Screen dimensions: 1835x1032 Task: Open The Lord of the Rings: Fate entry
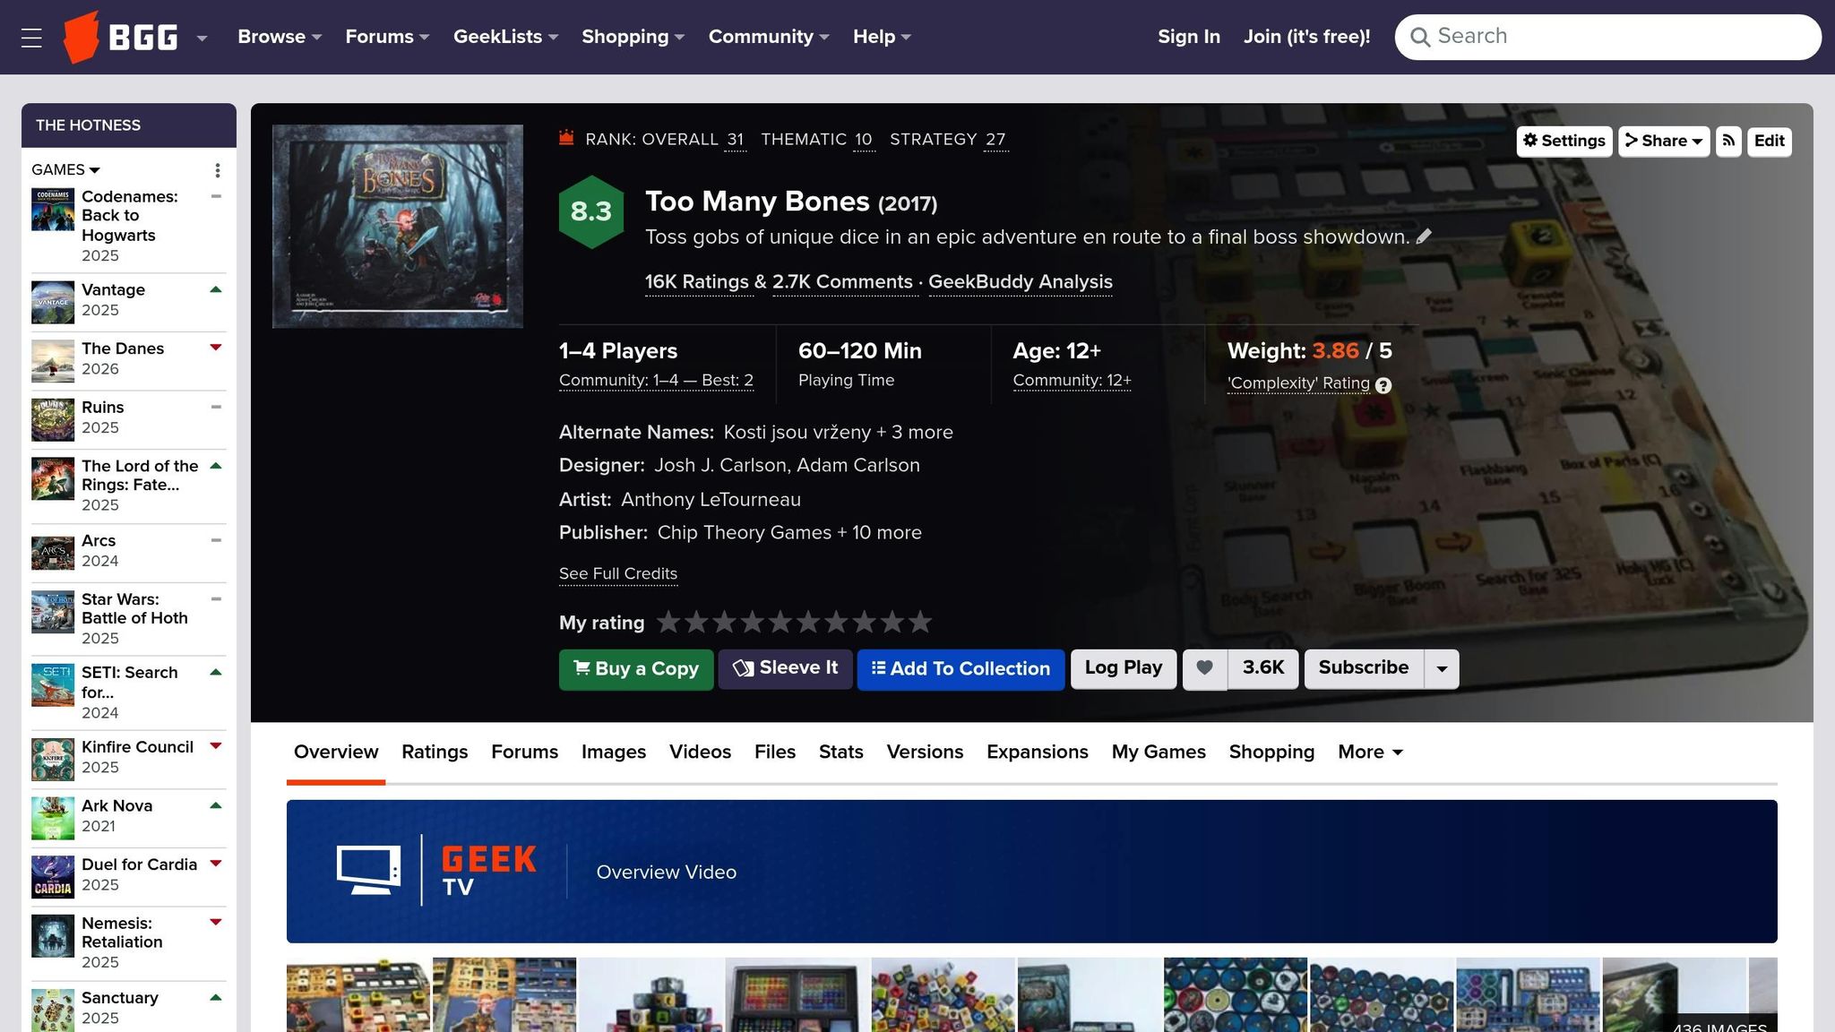pos(140,475)
